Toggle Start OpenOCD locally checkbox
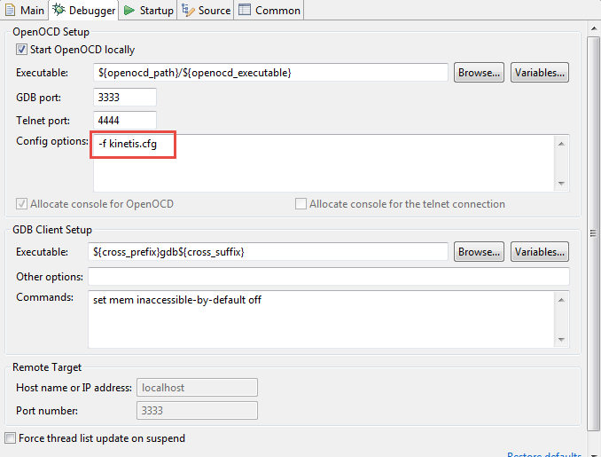Viewport: 601px width, 457px height. click(22, 50)
